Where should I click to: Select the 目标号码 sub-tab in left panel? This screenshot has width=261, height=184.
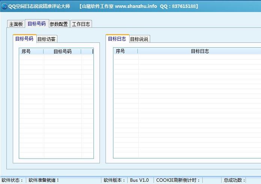point(24,39)
